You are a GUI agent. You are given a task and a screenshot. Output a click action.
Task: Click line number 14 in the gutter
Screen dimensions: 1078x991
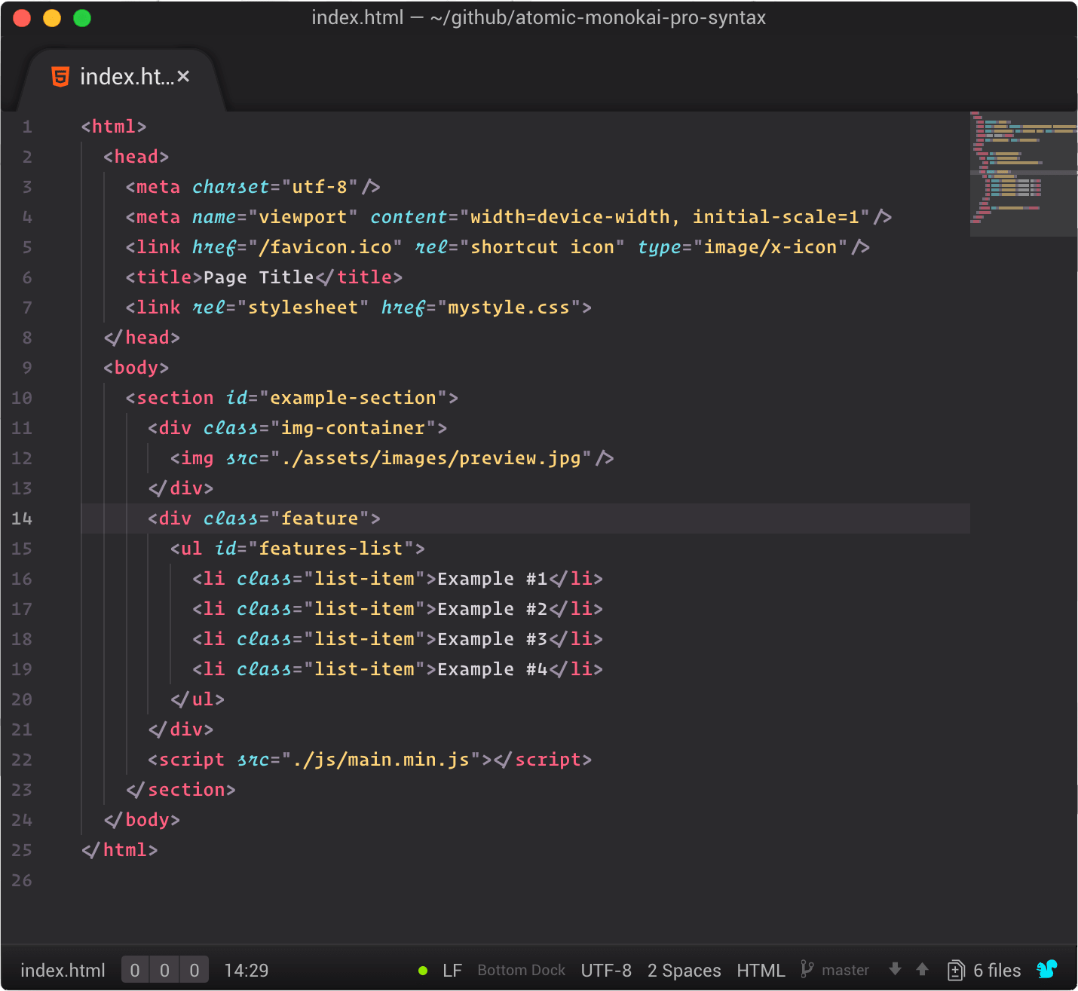coord(22,518)
